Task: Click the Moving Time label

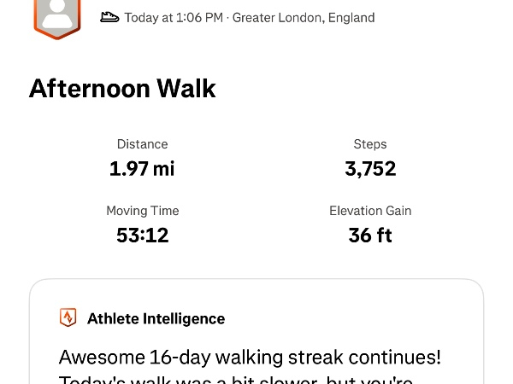Action: 142,211
